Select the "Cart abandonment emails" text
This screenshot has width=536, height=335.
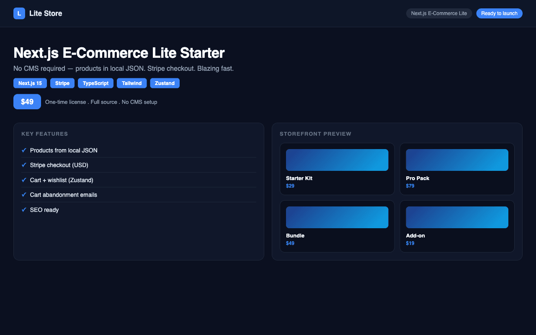(x=64, y=195)
